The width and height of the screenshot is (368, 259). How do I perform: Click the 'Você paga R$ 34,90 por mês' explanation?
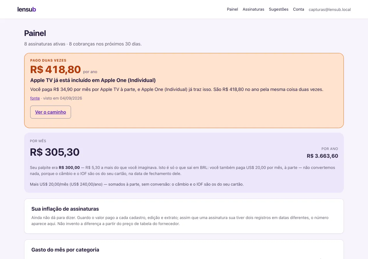tap(177, 89)
